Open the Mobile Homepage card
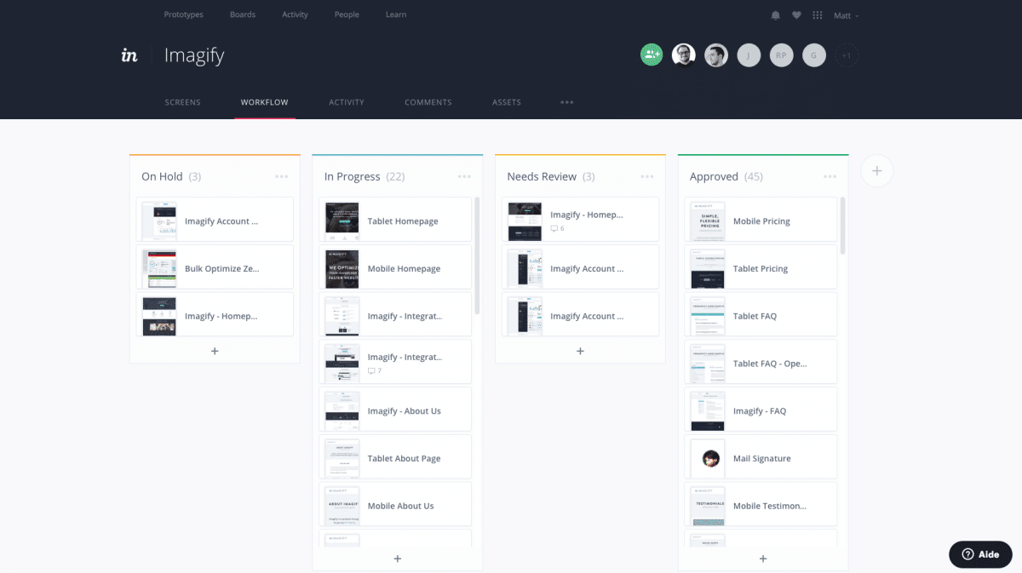 (395, 269)
